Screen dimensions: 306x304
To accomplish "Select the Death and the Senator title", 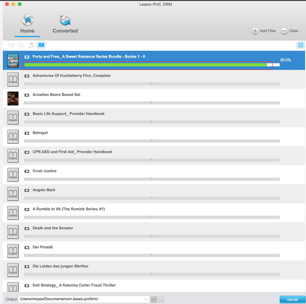I will point(53,228).
